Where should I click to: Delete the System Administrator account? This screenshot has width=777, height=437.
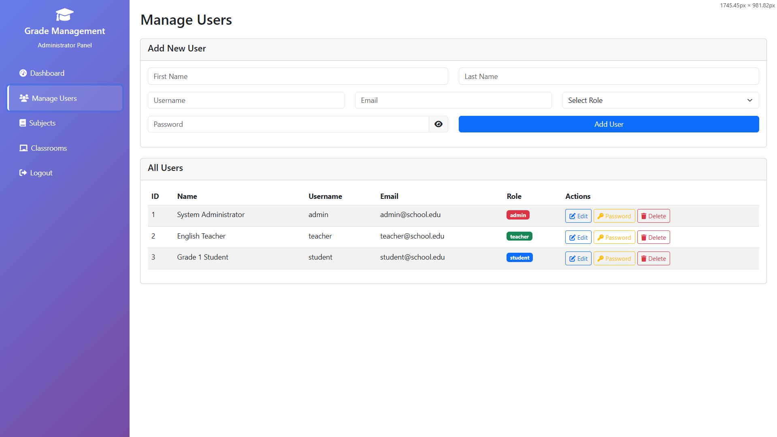click(653, 216)
